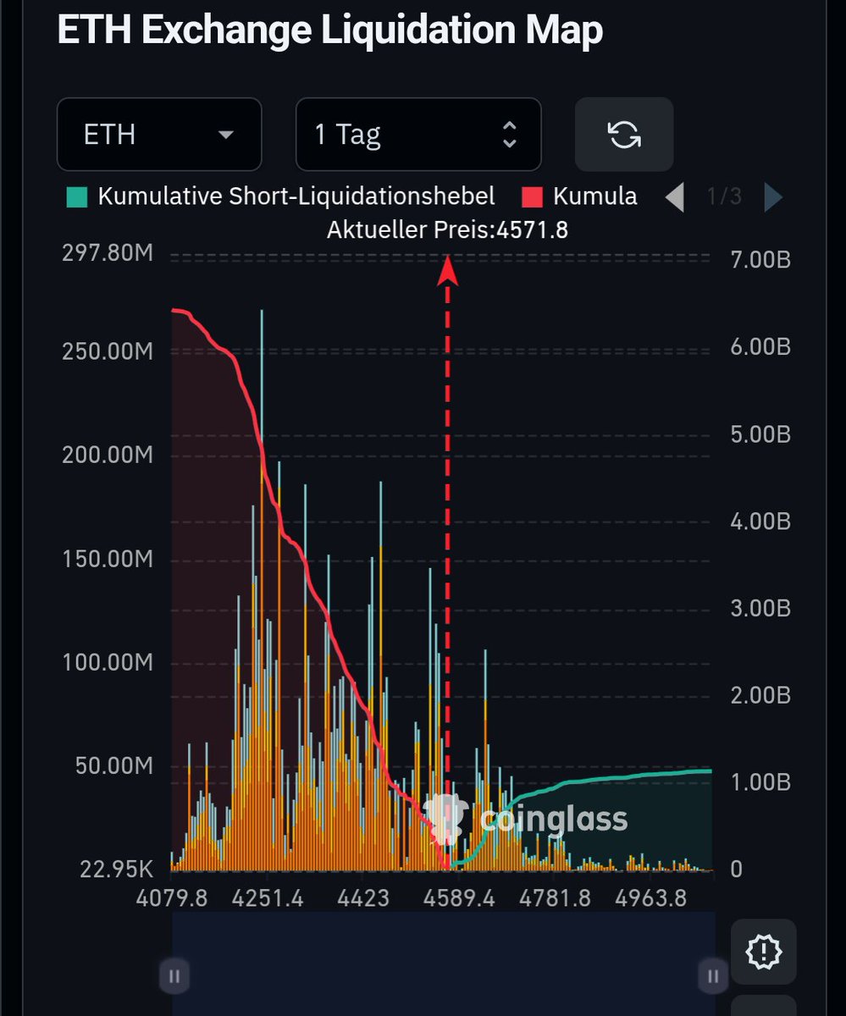846x1016 pixels.
Task: Click the 'ETH Exchange Liquidation Map' heading
Action: [x=330, y=30]
